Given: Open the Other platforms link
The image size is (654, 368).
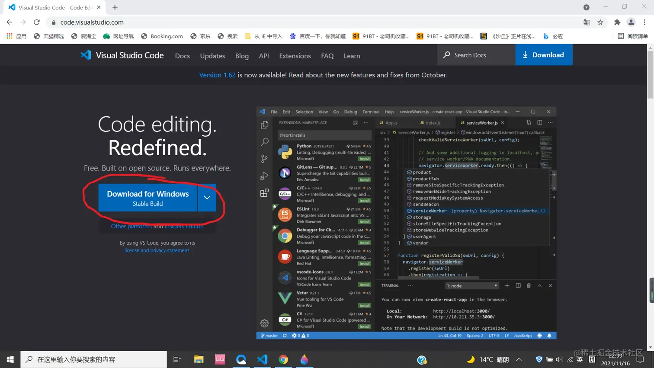Looking at the screenshot, I should [x=131, y=226].
